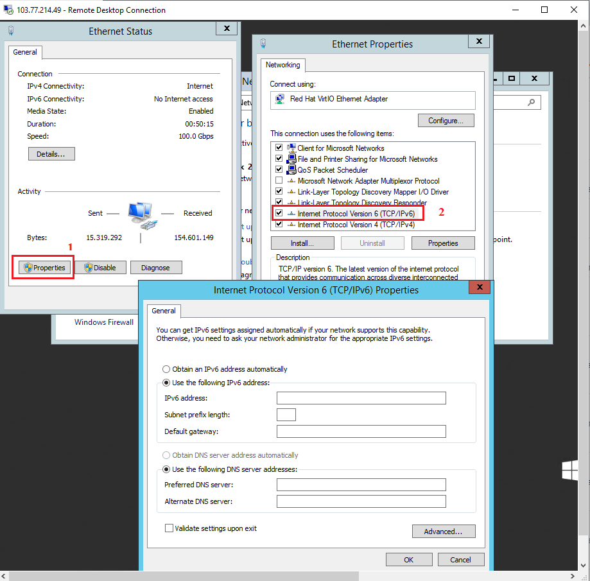Click the Default gateway field
Image resolution: width=590 pixels, height=581 pixels.
coord(361,431)
